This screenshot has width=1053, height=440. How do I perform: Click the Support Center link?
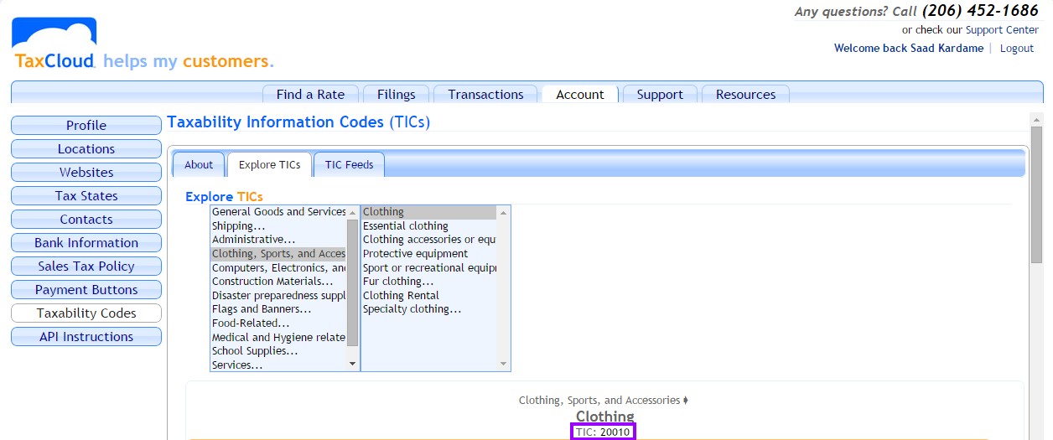1002,30
